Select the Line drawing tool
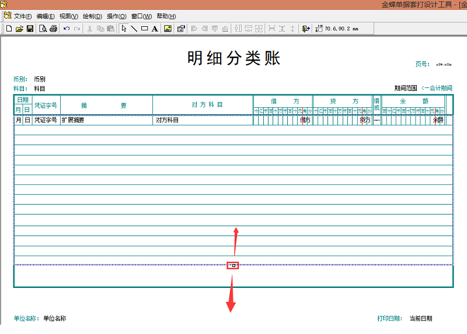467x334 pixels. (134, 29)
